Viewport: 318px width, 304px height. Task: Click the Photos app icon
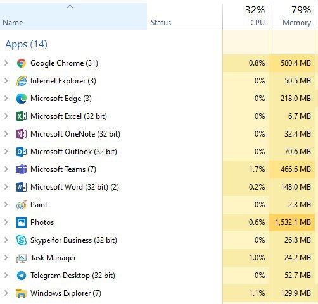pos(22,222)
